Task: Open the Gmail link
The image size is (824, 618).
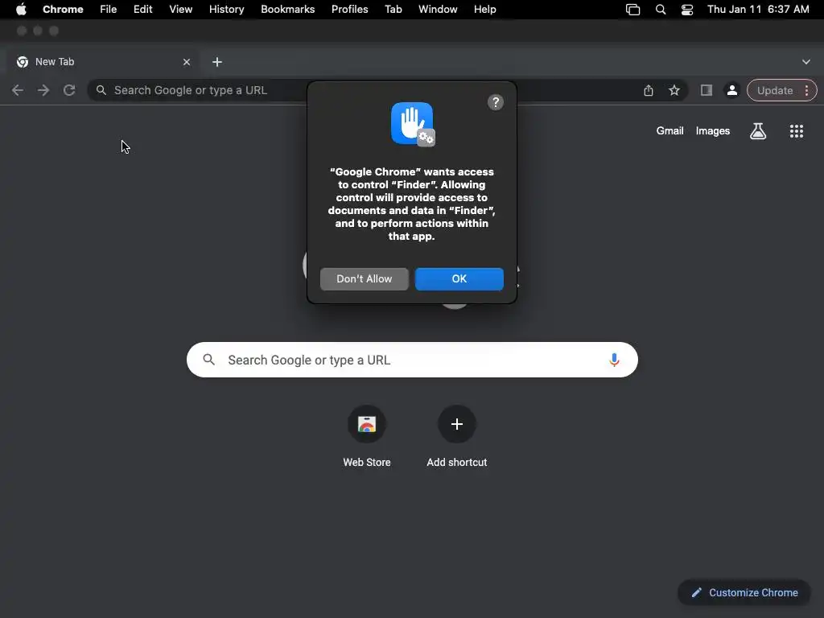Action: [x=669, y=131]
